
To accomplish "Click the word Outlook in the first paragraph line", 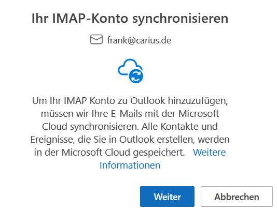I will [x=148, y=101].
